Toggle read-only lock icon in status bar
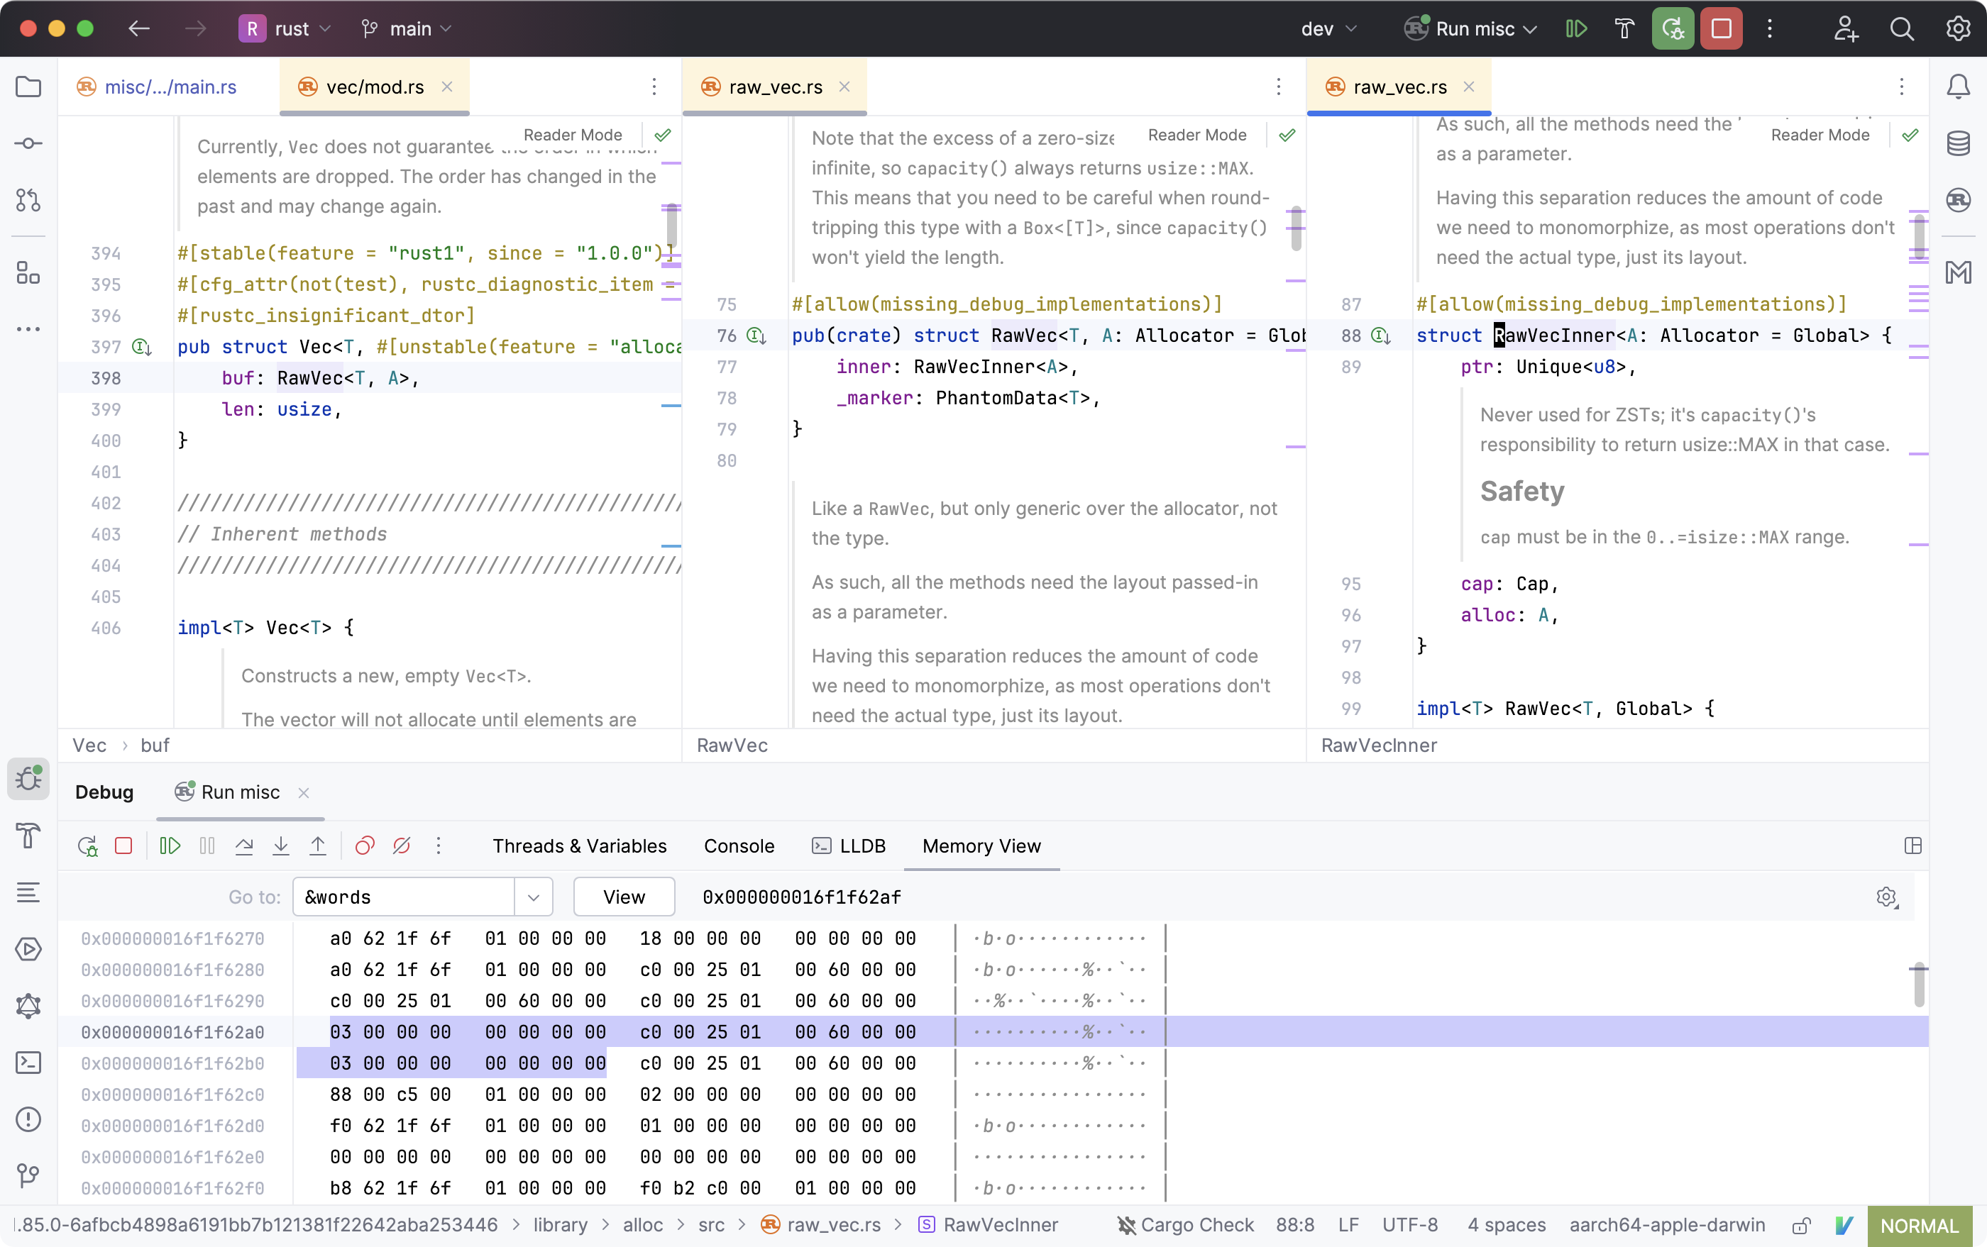Image resolution: width=1987 pixels, height=1247 pixels. tap(1801, 1226)
